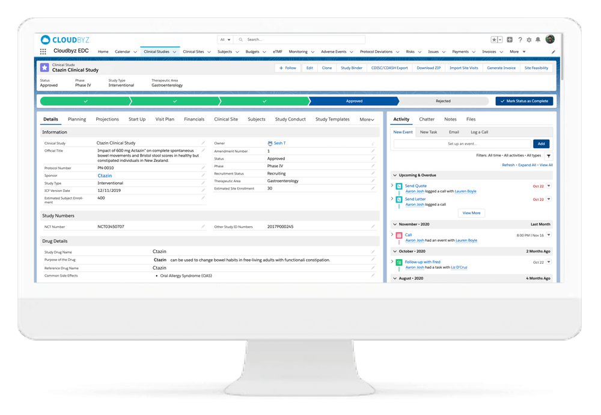
Task: Click the pencil icon beside Study Drug Name
Action: point(373,252)
